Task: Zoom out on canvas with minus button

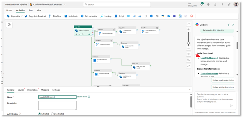Action: point(188,49)
